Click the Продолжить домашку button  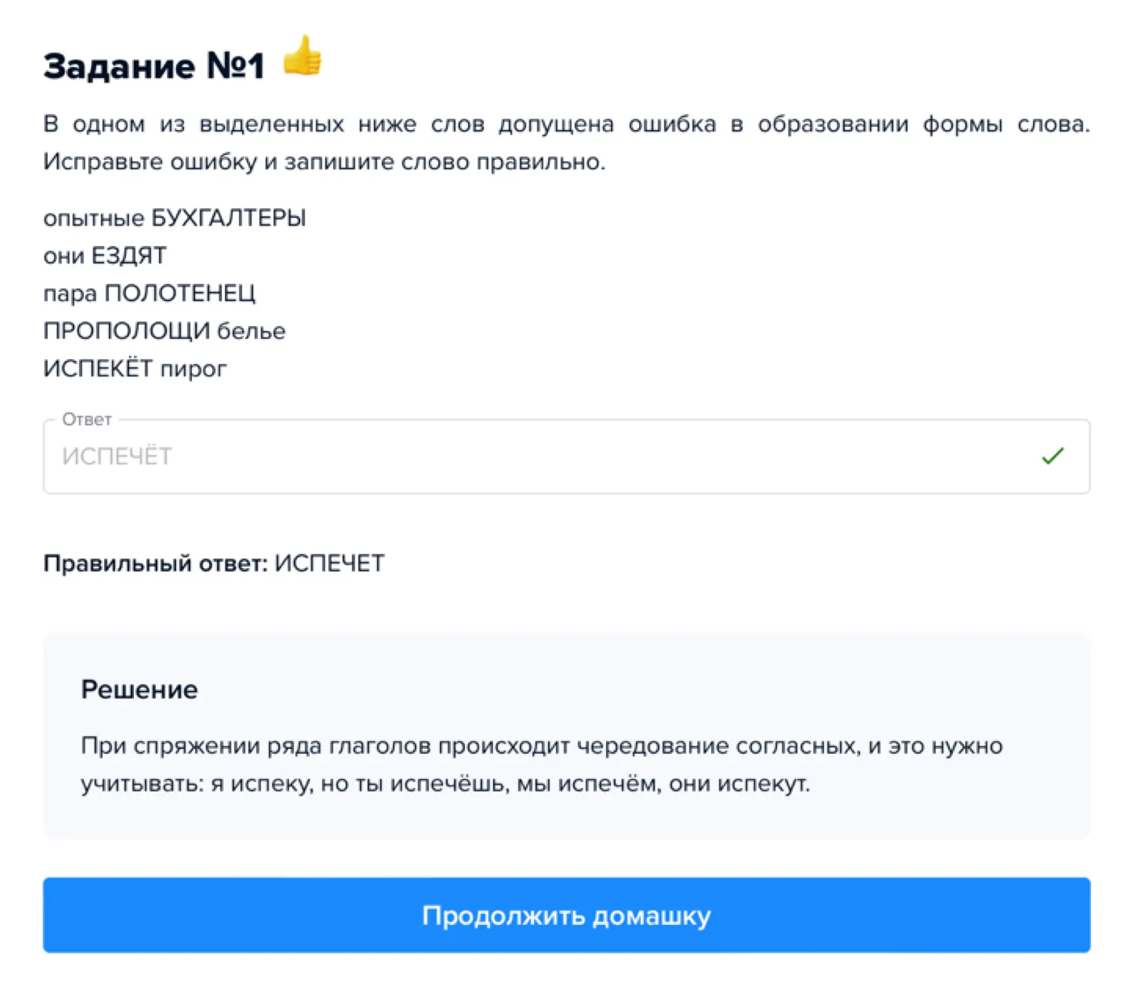pyautogui.click(x=566, y=915)
